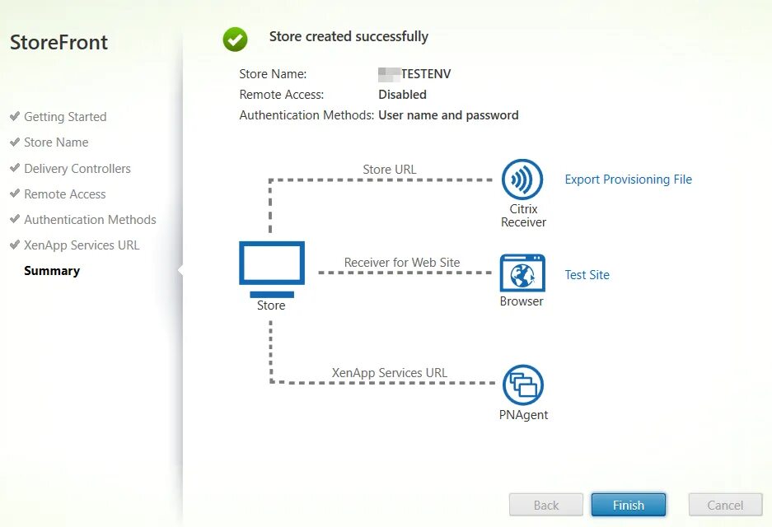
Task: Select the Remote Access step in sidebar
Action: click(x=65, y=194)
